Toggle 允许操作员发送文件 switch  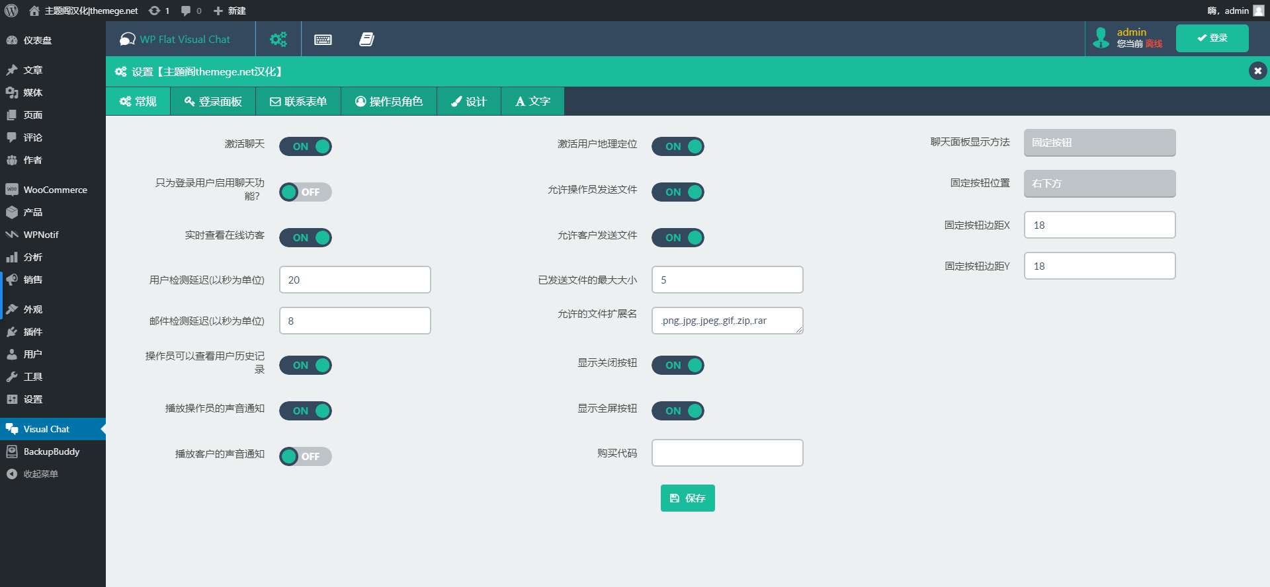point(678,192)
